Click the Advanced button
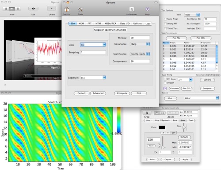 coord(98,93)
